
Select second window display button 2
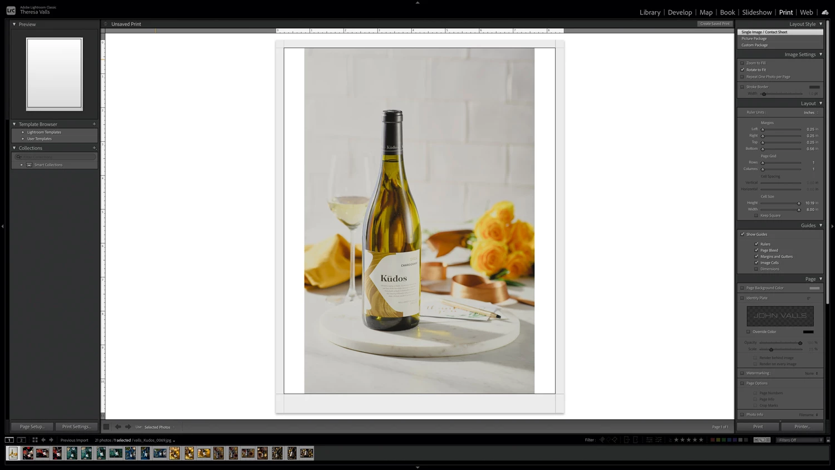pos(21,440)
